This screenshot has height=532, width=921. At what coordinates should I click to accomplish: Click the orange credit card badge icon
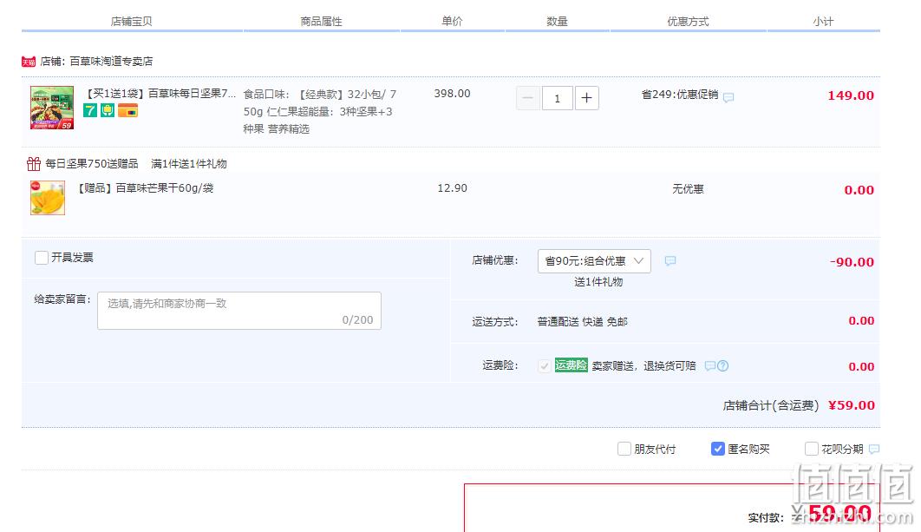[127, 110]
